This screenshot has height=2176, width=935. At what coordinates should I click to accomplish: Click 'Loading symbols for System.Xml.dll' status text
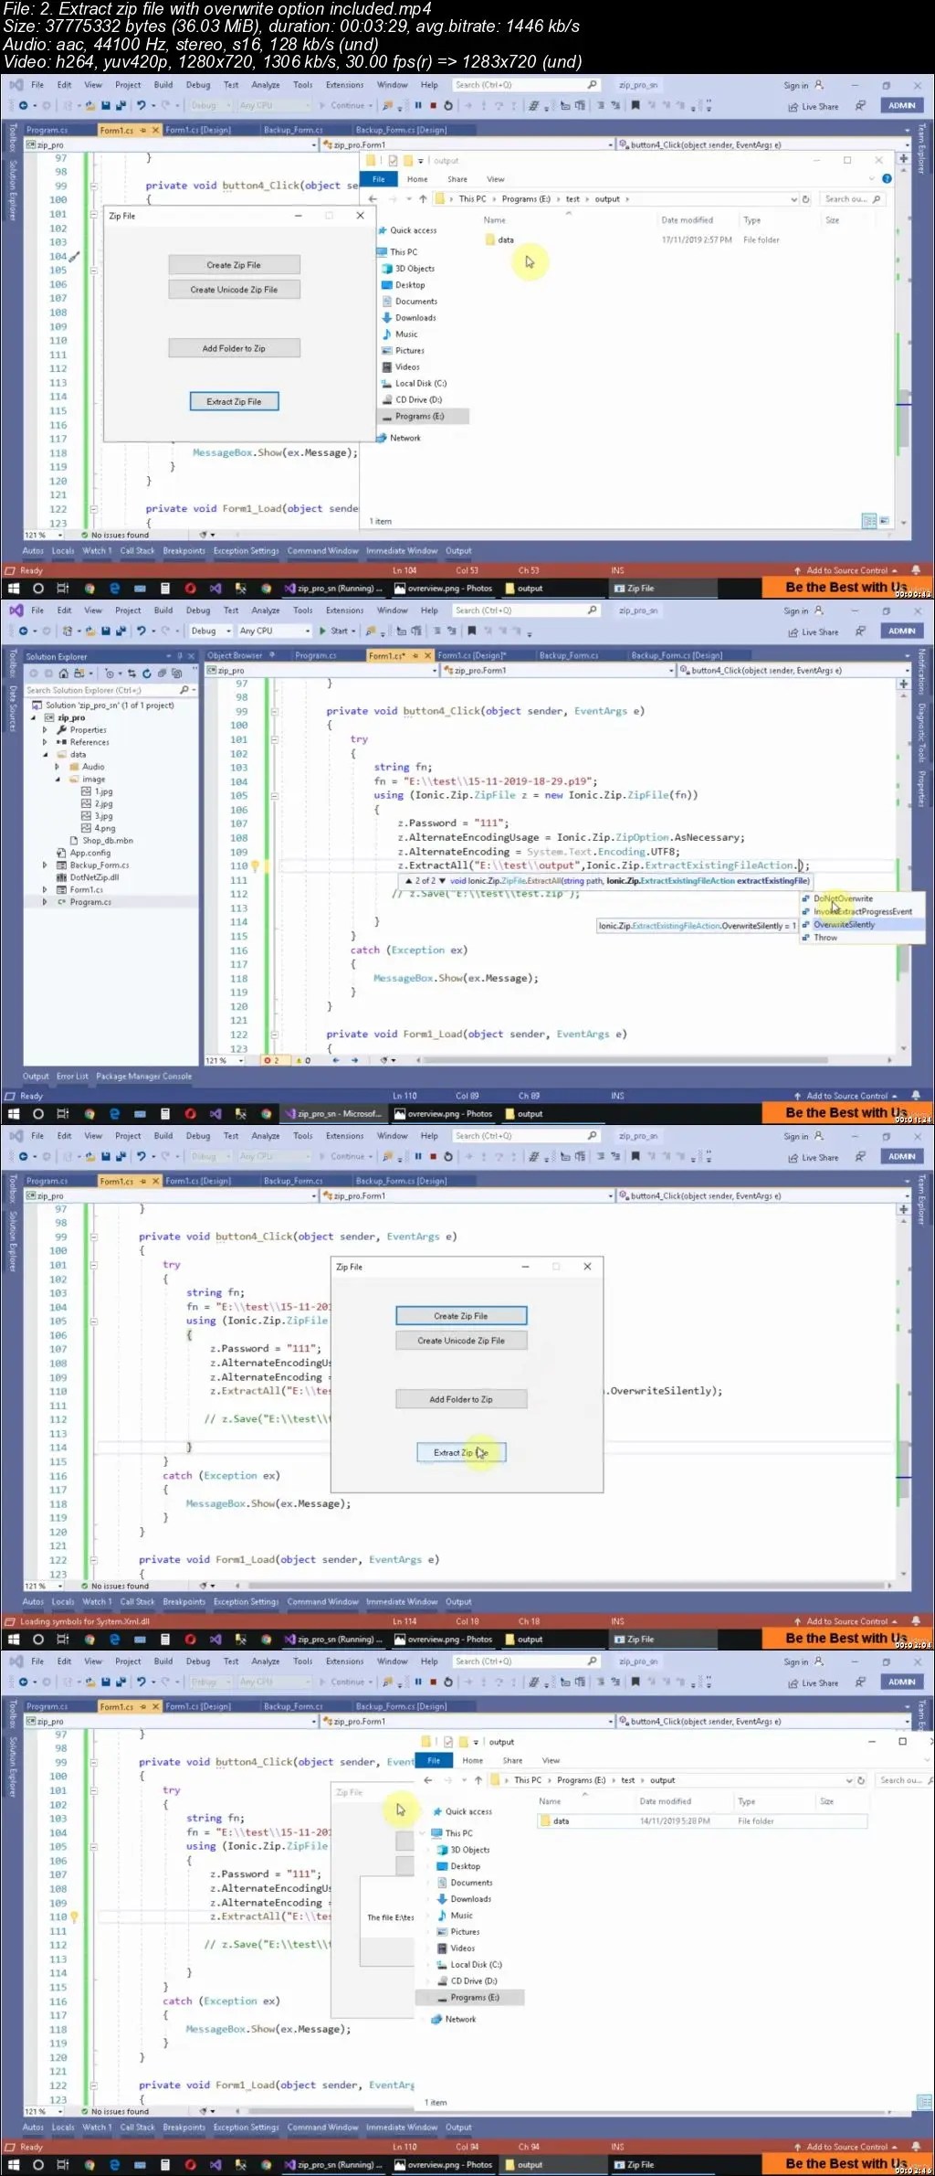[85, 1621]
